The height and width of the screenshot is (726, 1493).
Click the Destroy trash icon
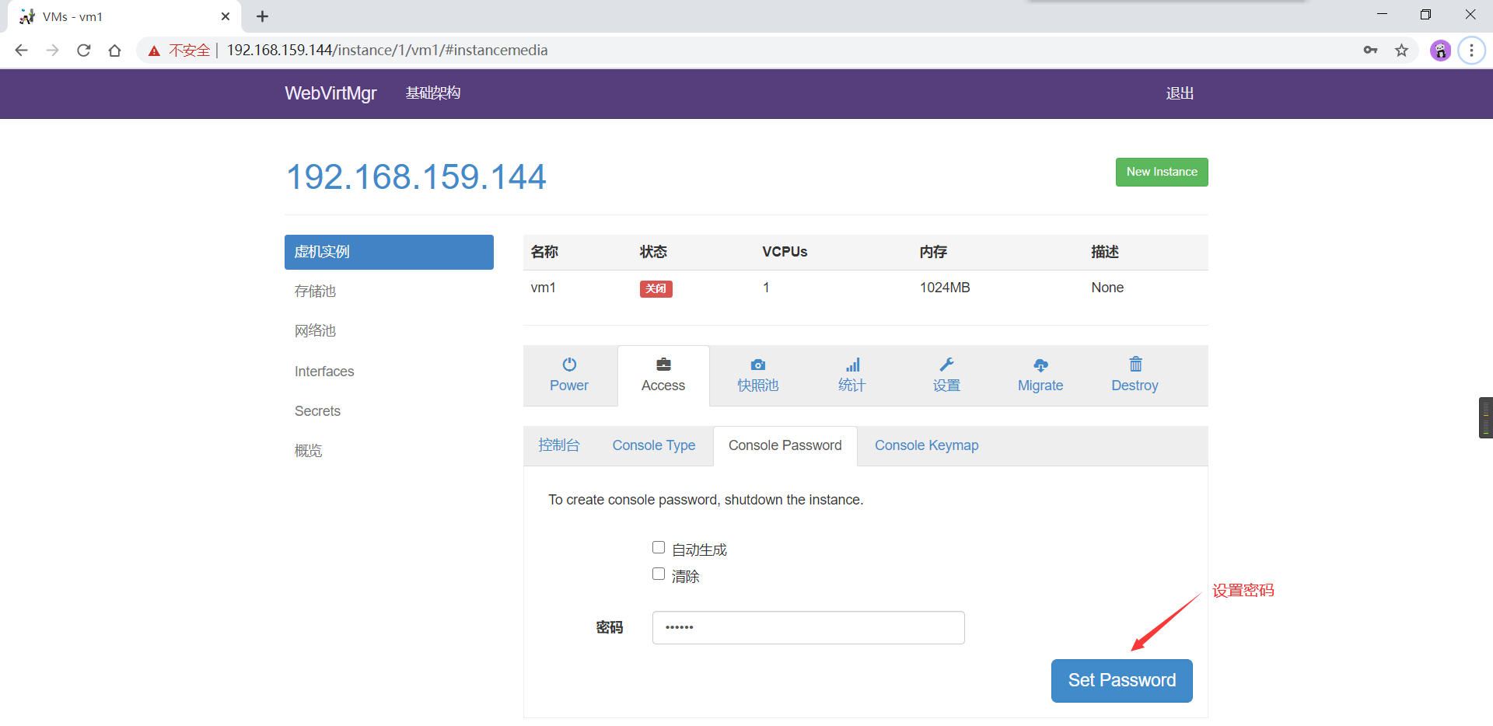tap(1135, 364)
